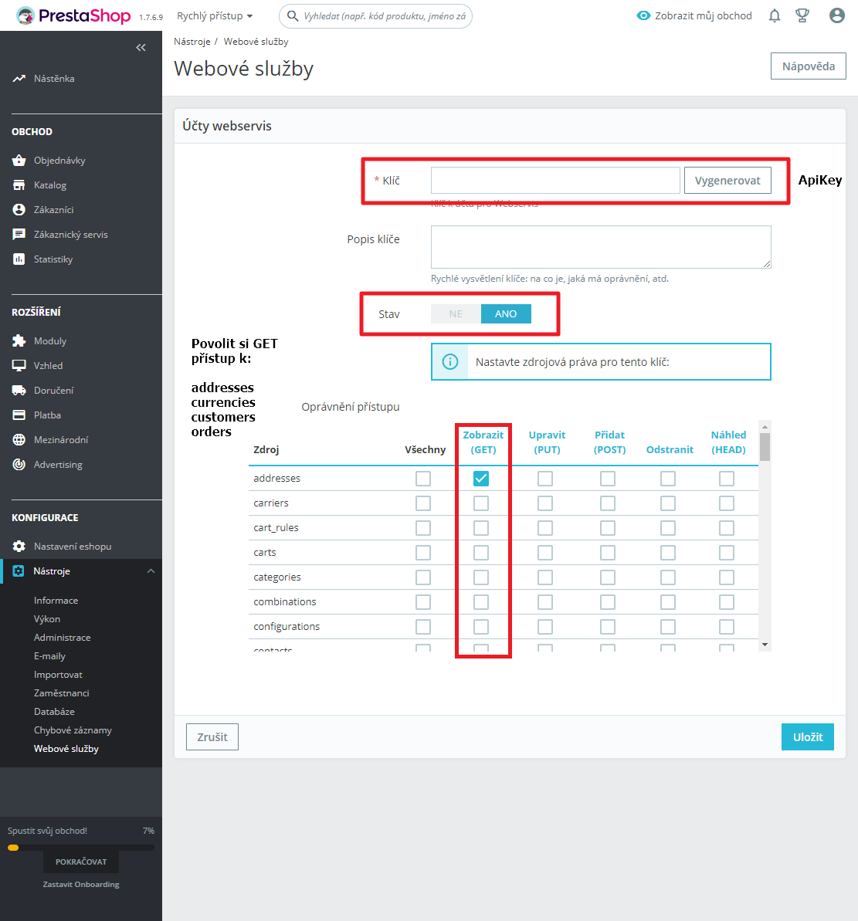The width and height of the screenshot is (858, 921).
Task: Click the eye icon beside Zobrazit můj obchod
Action: 643,16
